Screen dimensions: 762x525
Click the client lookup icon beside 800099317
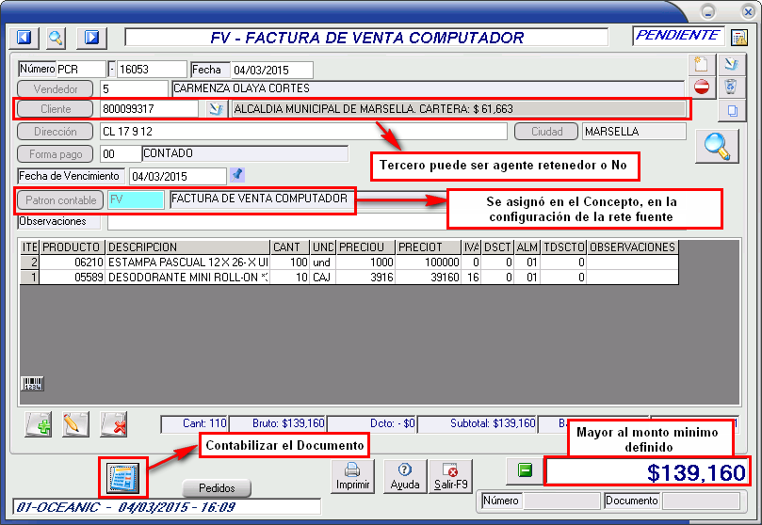(216, 109)
